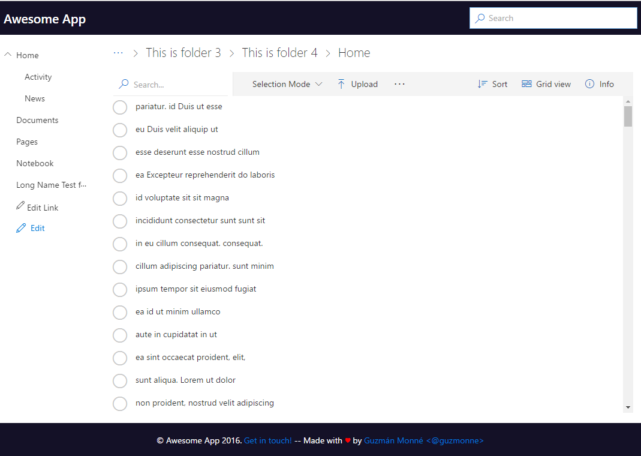Check 'ea Excepteur reprehenderit do laboris' circle
The image size is (641, 456).
[120, 175]
